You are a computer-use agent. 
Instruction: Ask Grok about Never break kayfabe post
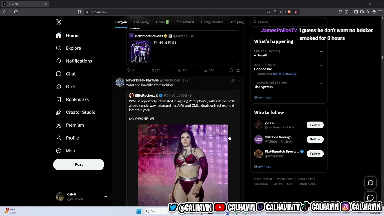[232, 80]
